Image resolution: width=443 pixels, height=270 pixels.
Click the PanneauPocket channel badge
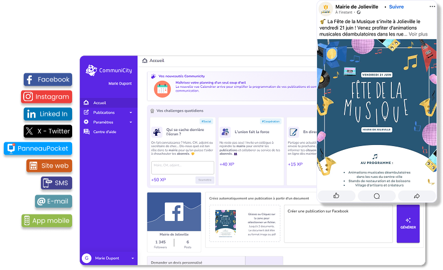[x=37, y=148]
